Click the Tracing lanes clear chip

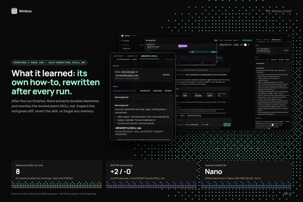[226, 45]
